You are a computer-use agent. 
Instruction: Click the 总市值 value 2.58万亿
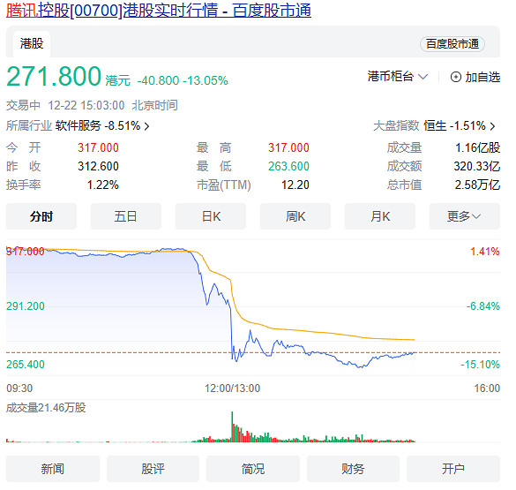coord(477,185)
